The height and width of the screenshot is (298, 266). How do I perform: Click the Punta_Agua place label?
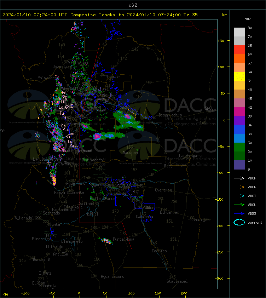(123, 239)
